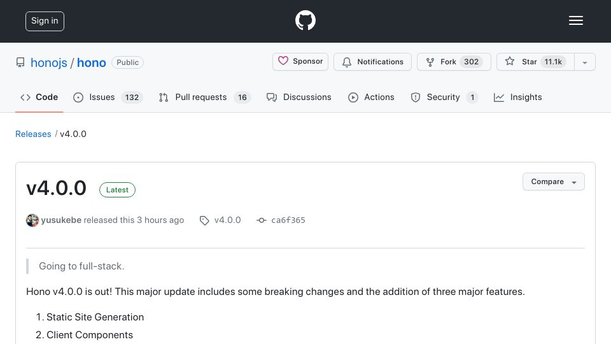Click the Notifications bell icon
The image size is (611, 344).
pos(347,62)
